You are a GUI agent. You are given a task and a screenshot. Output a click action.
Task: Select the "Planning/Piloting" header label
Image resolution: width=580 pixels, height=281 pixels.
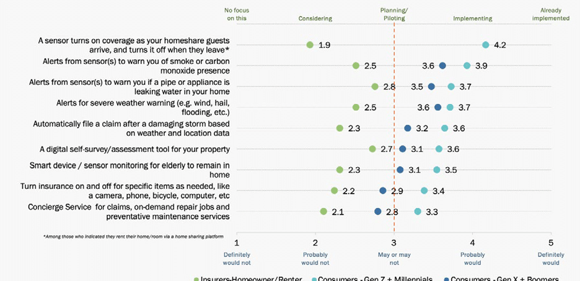(x=393, y=14)
